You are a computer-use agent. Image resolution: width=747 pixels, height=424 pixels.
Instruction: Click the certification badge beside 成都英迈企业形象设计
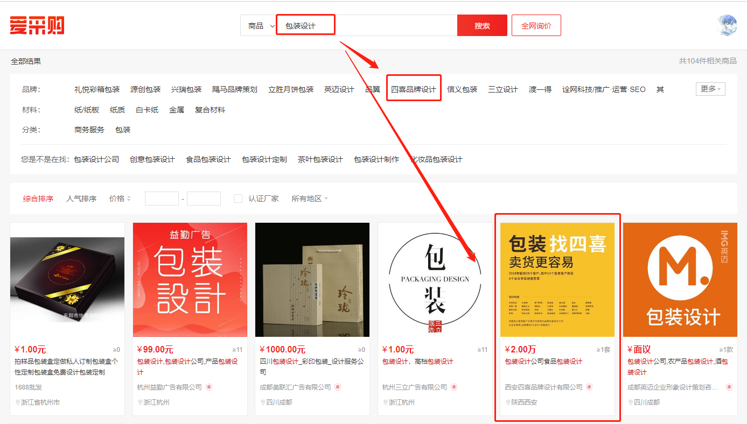pos(729,387)
